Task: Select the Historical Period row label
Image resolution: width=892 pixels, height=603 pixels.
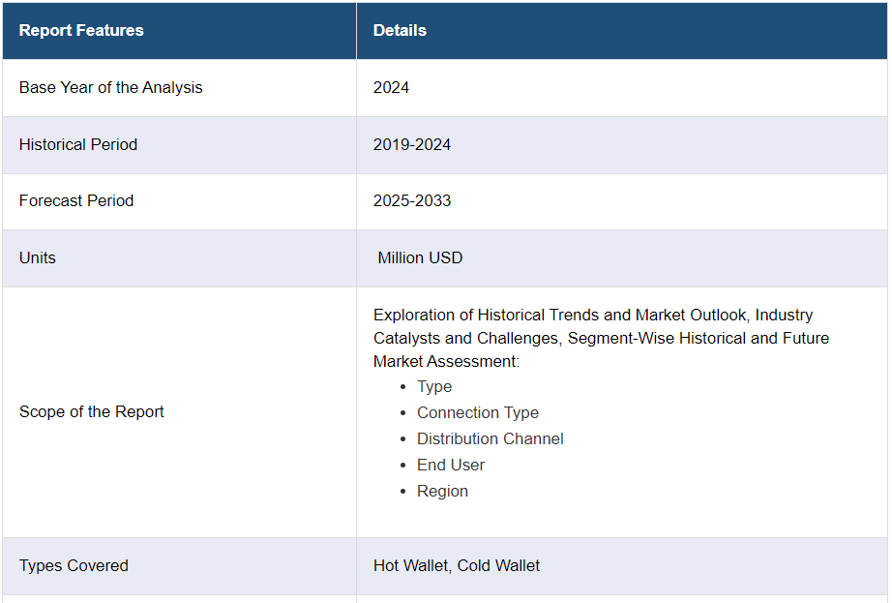Action: (78, 144)
